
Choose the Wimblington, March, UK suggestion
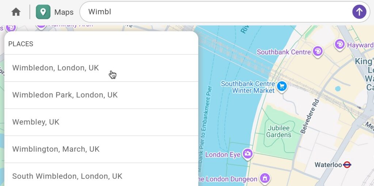point(56,149)
